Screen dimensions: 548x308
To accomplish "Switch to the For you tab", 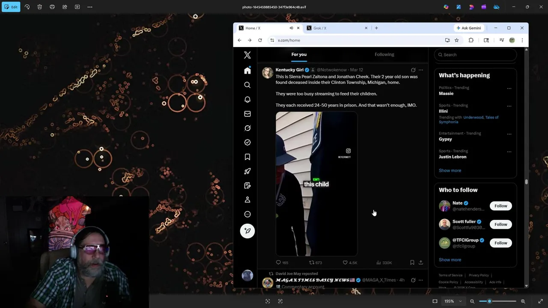I will point(299,54).
